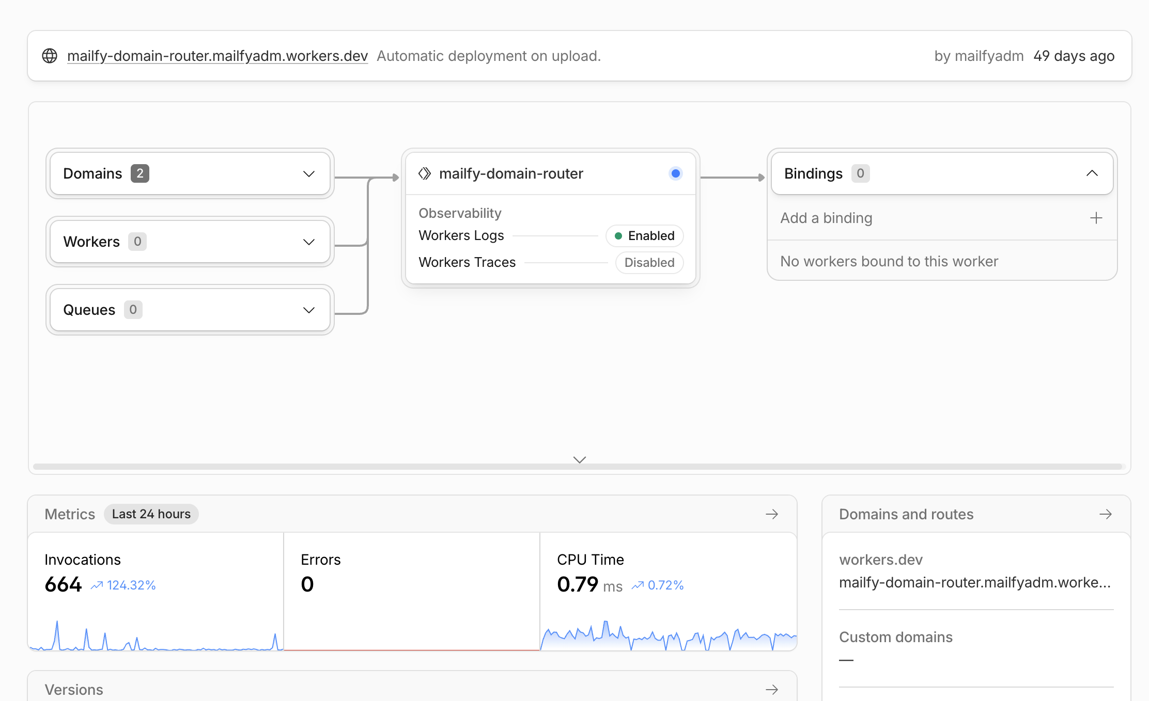1149x701 pixels.
Task: Click the 'Add a binding' text
Action: pos(826,218)
